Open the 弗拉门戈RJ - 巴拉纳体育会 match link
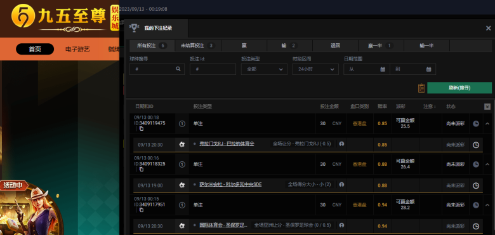Screen dimensions: 495x235 pos(227,144)
